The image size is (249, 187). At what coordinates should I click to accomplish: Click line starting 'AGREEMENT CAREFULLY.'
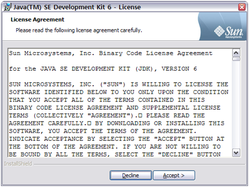pyautogui.click(x=116, y=123)
